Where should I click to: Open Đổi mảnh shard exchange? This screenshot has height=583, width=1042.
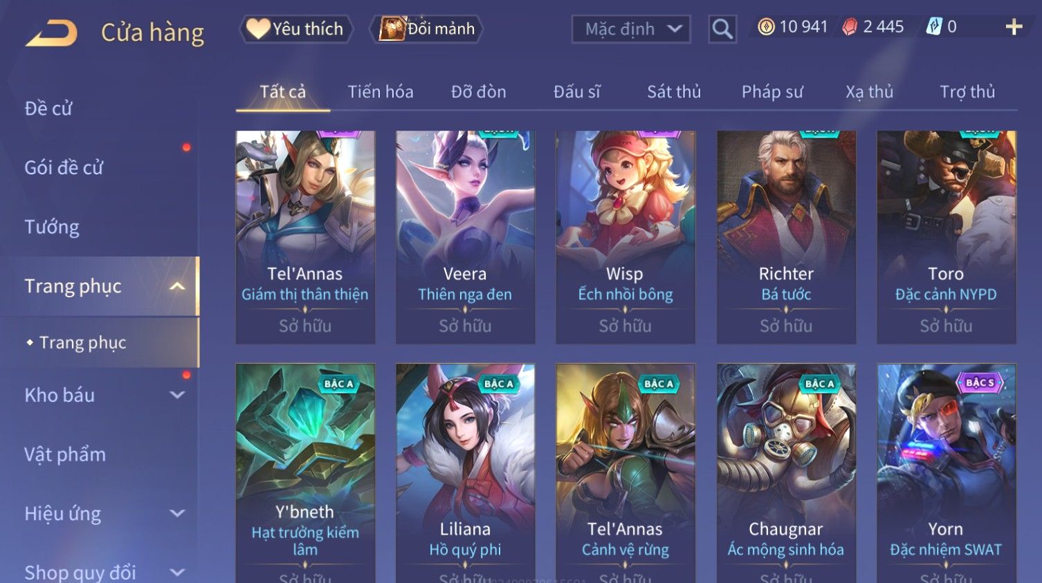(426, 29)
